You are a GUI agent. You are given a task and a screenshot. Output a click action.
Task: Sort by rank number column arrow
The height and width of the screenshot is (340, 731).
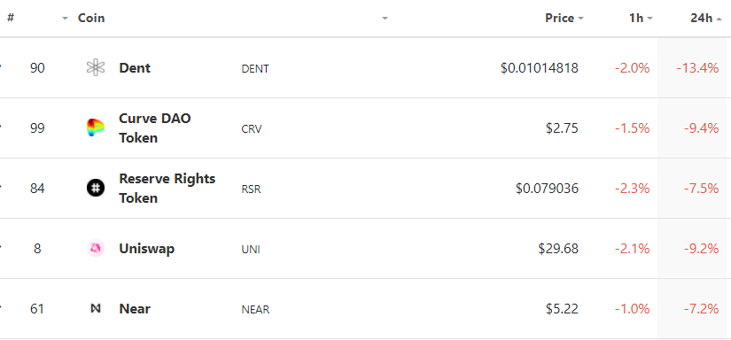coord(66,19)
